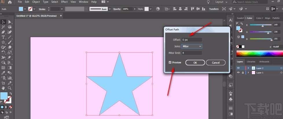
Task: Switch to the Libraries tab
Action: click(x=251, y=62)
